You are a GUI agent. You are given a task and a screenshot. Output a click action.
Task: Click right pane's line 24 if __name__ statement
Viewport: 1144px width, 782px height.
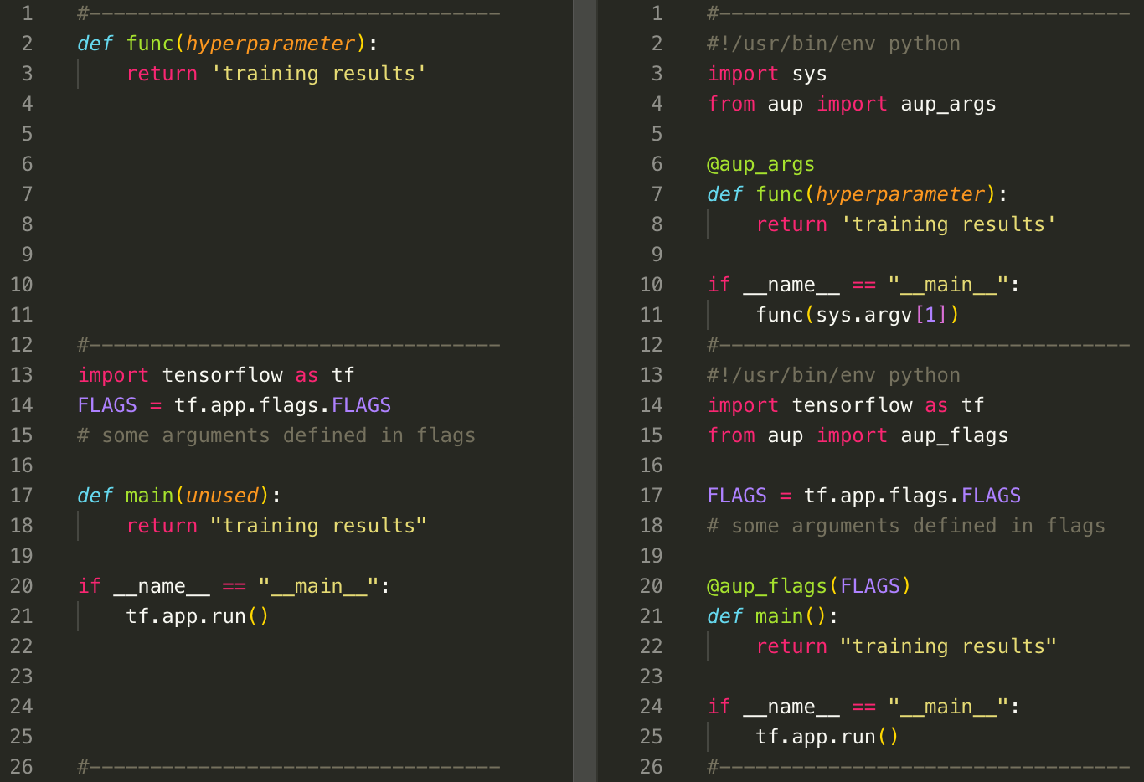tap(863, 707)
